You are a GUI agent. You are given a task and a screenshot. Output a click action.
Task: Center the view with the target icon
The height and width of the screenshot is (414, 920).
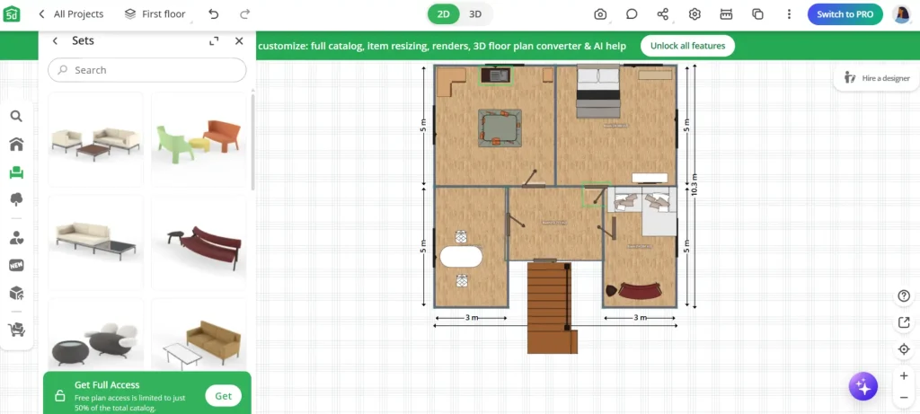904,349
